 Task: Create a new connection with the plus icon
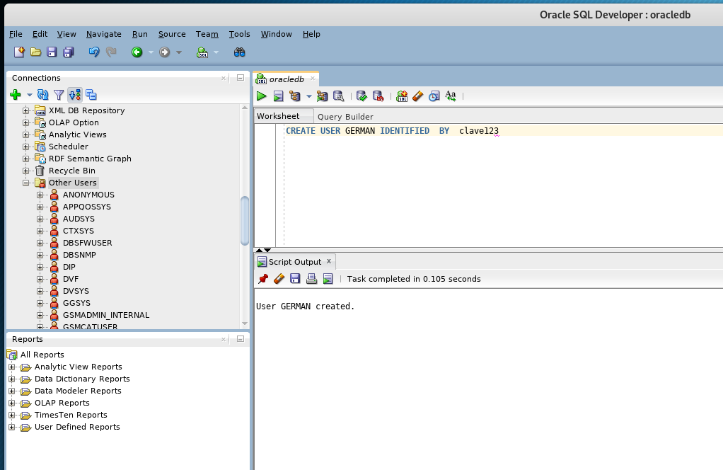[13, 94]
